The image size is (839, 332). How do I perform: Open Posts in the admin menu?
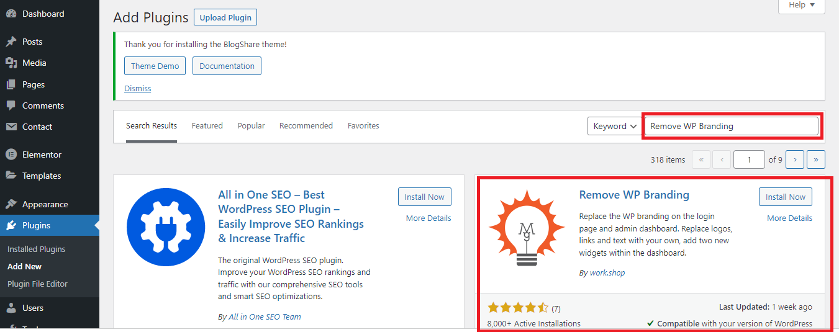point(50,42)
